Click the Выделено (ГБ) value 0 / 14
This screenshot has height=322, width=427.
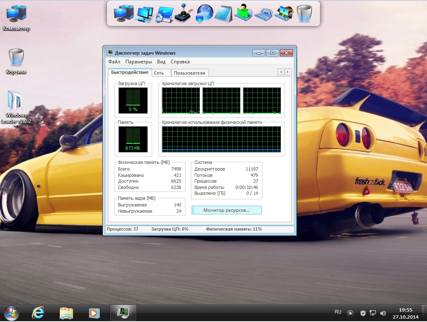[x=252, y=194]
